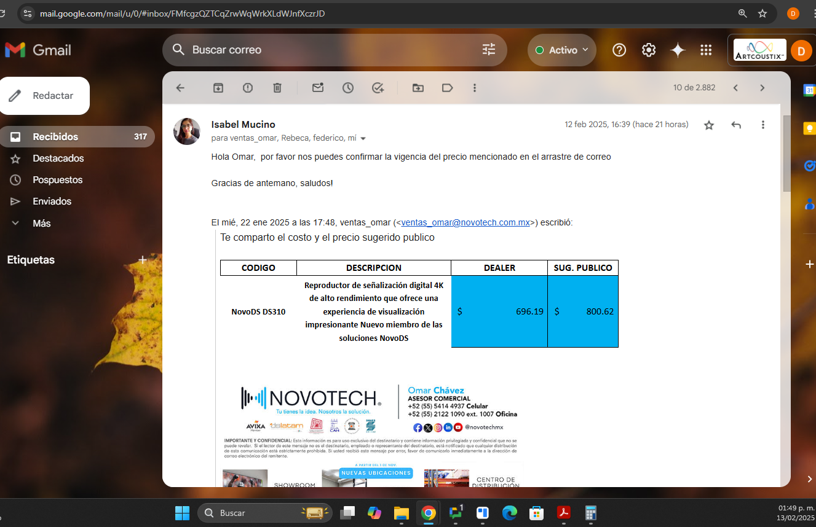Image resolution: width=816 pixels, height=527 pixels.
Task: Star the Isabel Mucino message
Action: click(709, 125)
